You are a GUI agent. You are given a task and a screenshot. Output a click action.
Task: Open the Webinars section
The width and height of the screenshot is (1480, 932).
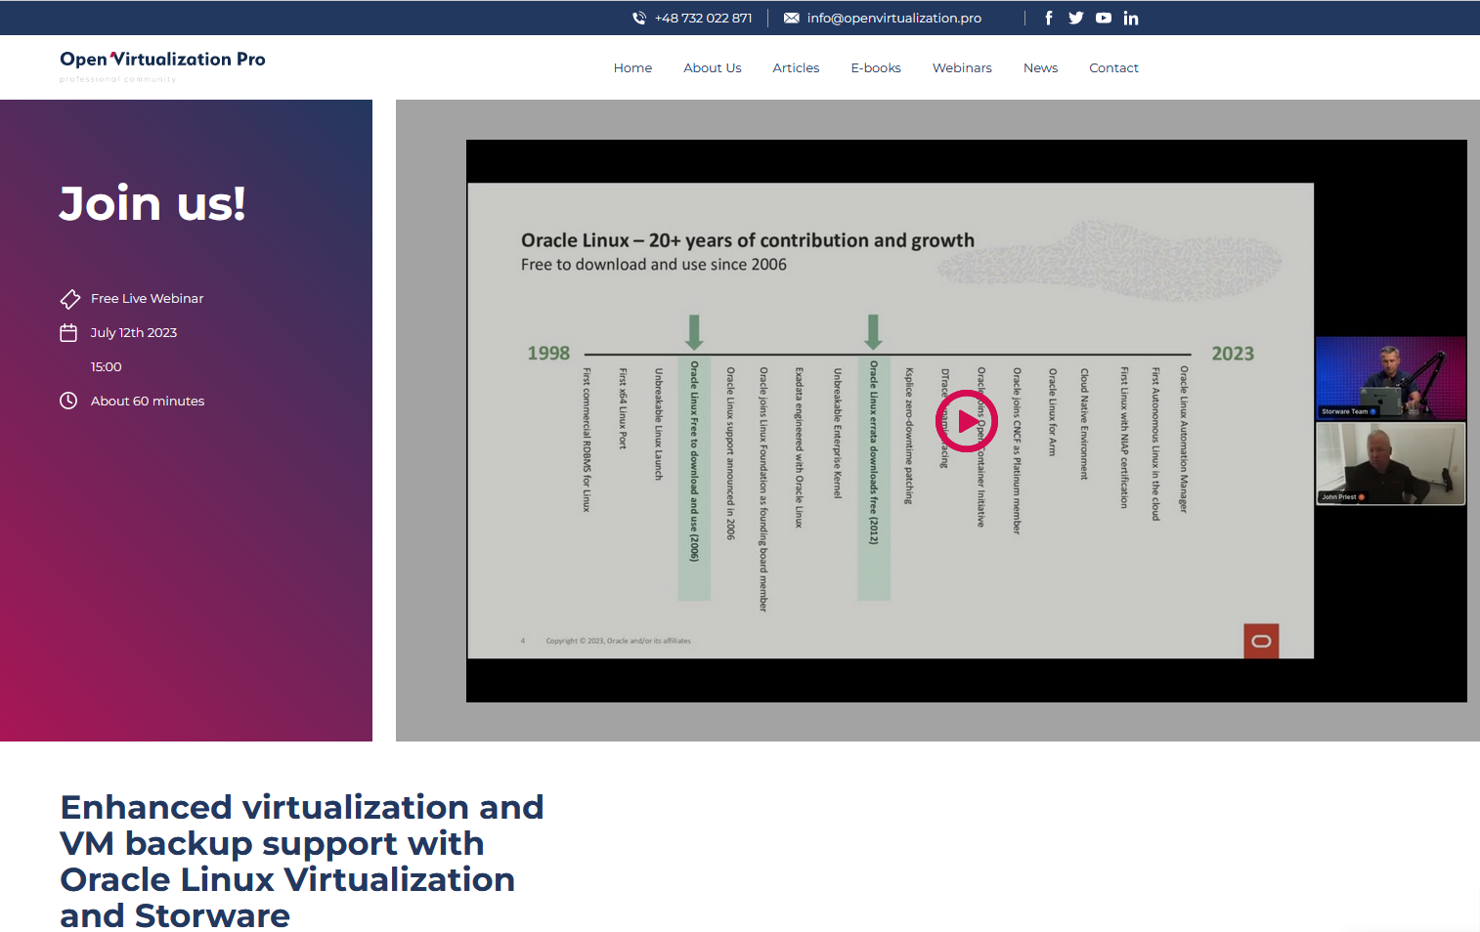click(962, 68)
